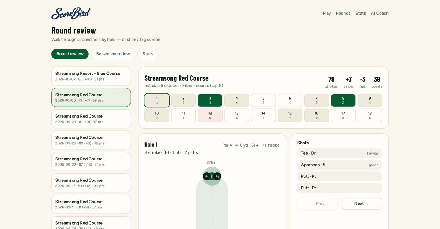The height and width of the screenshot is (229, 440).
Task: Click the 375 m distance label
Action: tap(212, 162)
